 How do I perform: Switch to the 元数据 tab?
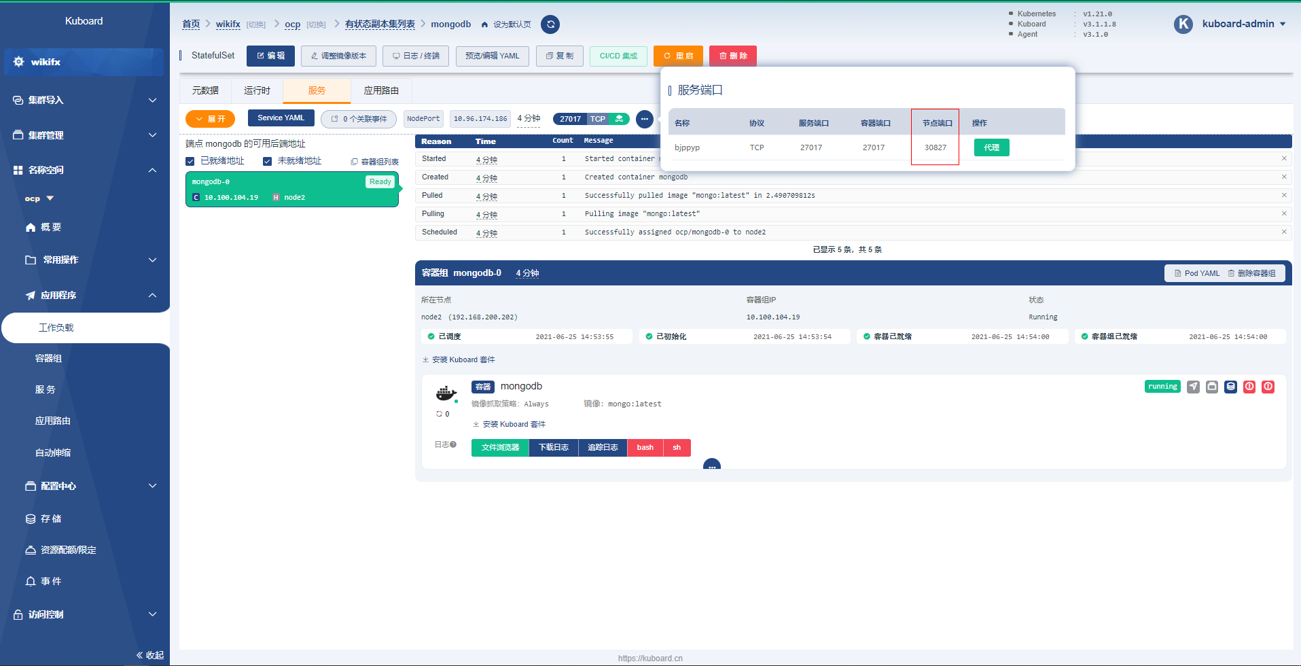click(205, 90)
